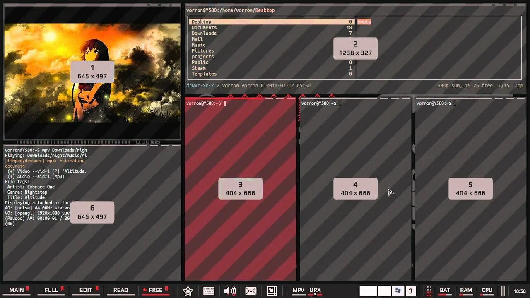Image resolution: width=530 pixels, height=298 pixels.
Task: Click the mpv video window with anime artwork
Action: [x=92, y=72]
